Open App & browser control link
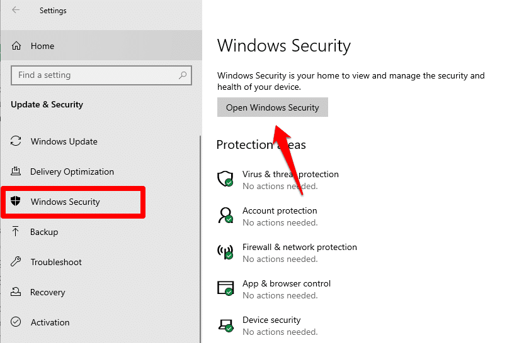Screen dimensions: 524x343 (x=287, y=283)
